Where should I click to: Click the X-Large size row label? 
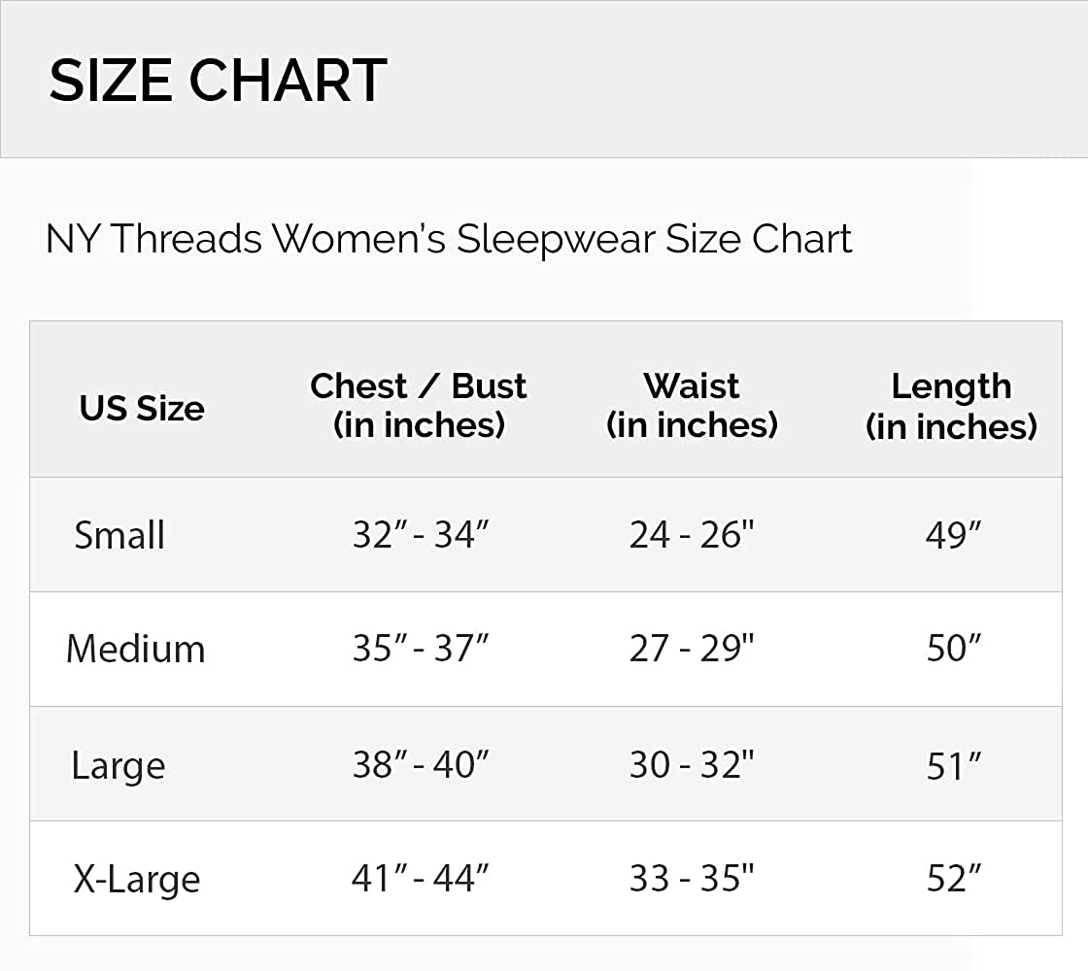pyautogui.click(x=136, y=880)
